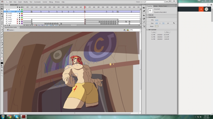The width and height of the screenshot is (213, 119).
Task: Click the Log button in SWF History
Action: (154, 32)
